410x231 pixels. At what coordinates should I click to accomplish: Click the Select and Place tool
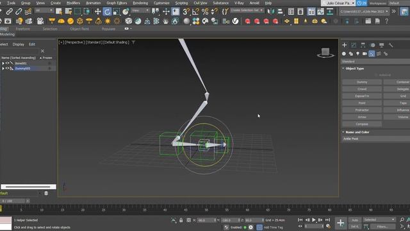pos(126,12)
